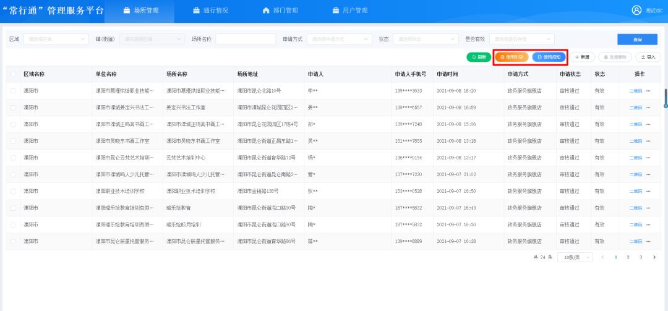Go to next page using right arrow

tap(654, 257)
